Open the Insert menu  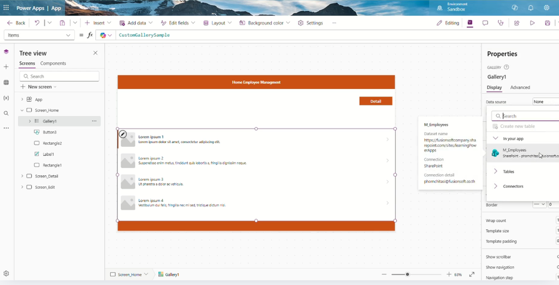tap(98, 23)
